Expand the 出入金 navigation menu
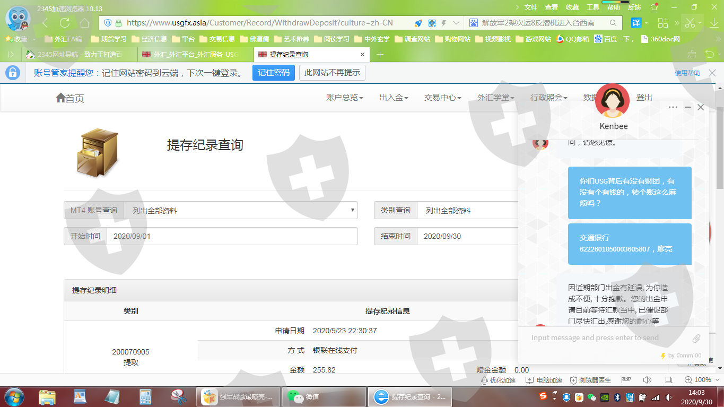This screenshot has height=407, width=724. coord(394,98)
